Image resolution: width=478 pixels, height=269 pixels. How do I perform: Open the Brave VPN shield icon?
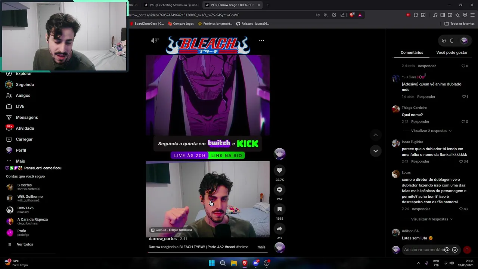coord(465,15)
